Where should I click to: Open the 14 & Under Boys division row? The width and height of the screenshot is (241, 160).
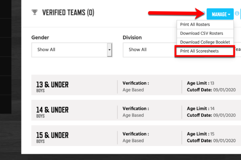tap(136, 110)
